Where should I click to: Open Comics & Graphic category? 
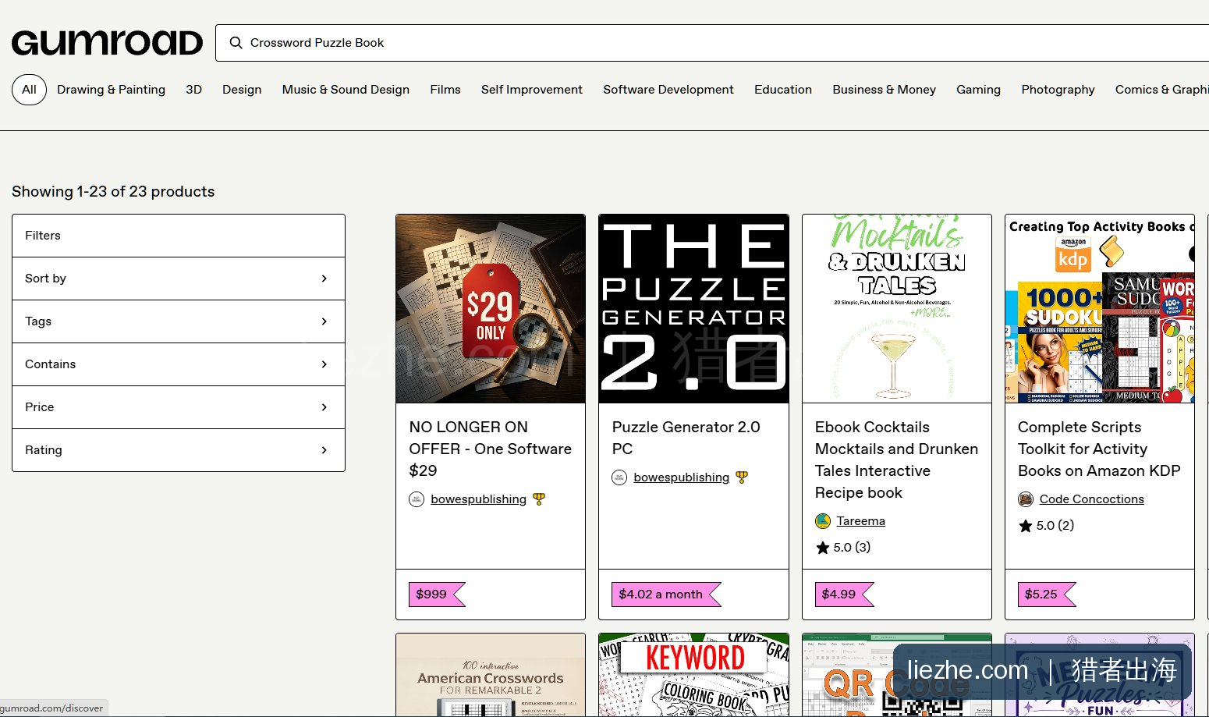click(x=1161, y=89)
